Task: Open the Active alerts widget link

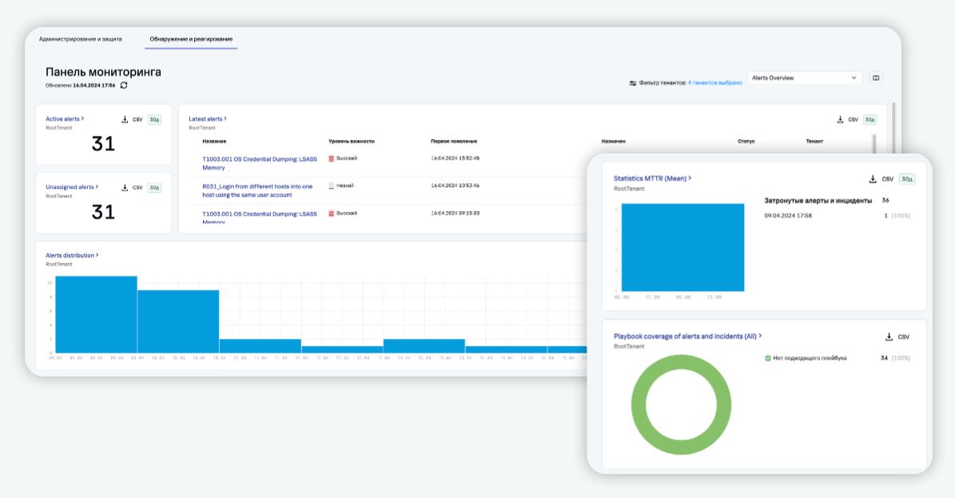Action: [65, 119]
